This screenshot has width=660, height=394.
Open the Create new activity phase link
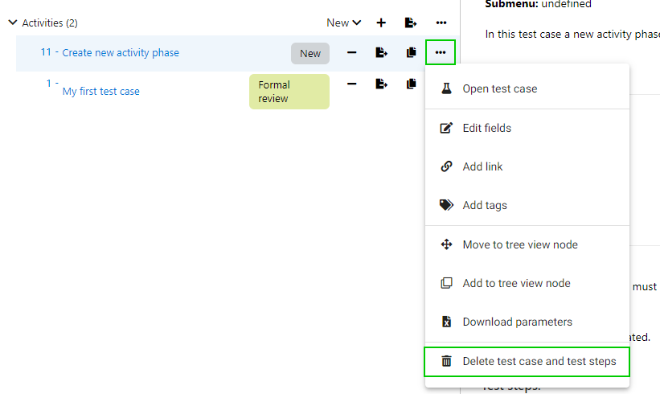coord(121,53)
